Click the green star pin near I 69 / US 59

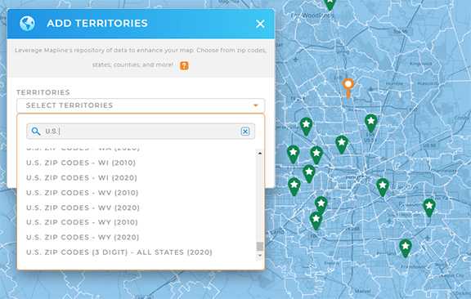[x=371, y=123]
